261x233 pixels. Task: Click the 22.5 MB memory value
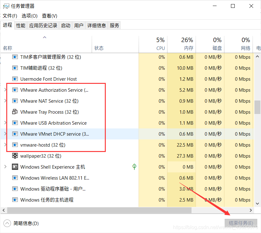(x=185, y=145)
